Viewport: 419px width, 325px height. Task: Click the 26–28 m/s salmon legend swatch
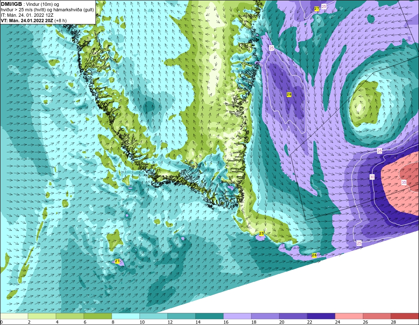point(377,316)
